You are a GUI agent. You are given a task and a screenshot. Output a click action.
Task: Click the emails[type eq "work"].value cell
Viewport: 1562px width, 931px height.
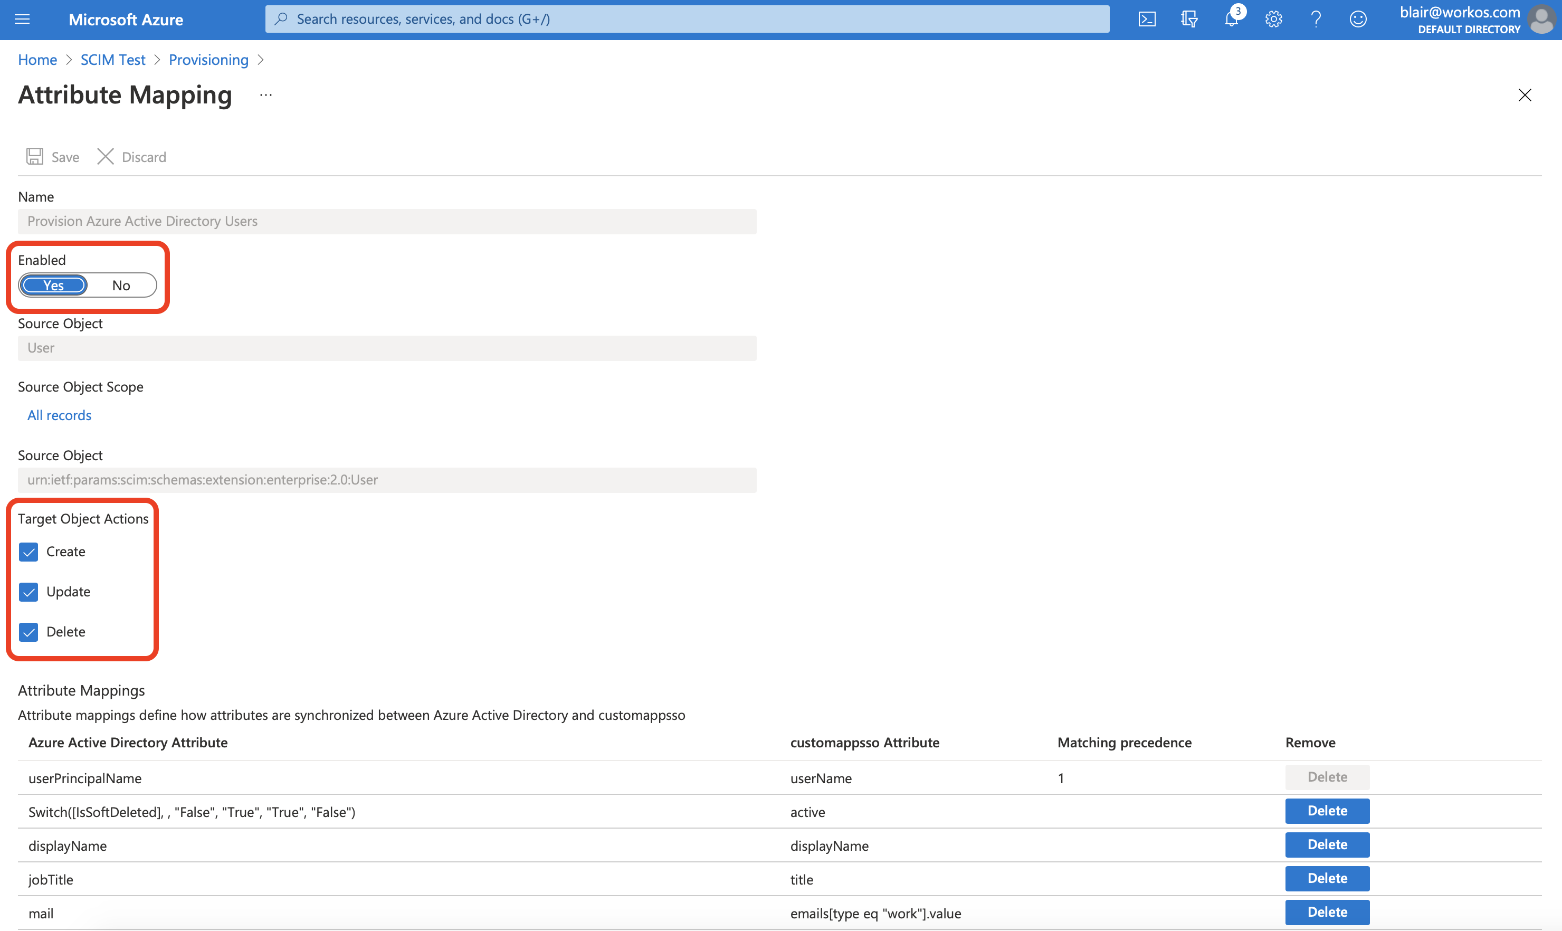click(x=876, y=914)
